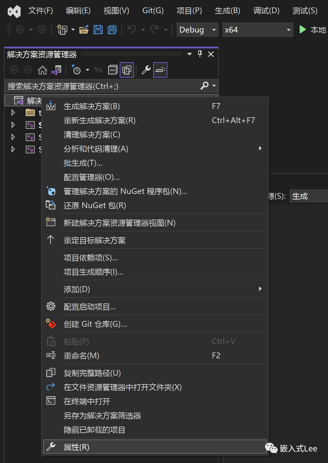Screen dimensions: 328x463
Task: Click the Properties wrench icon in Solution Explorer
Action: pyautogui.click(x=146, y=70)
